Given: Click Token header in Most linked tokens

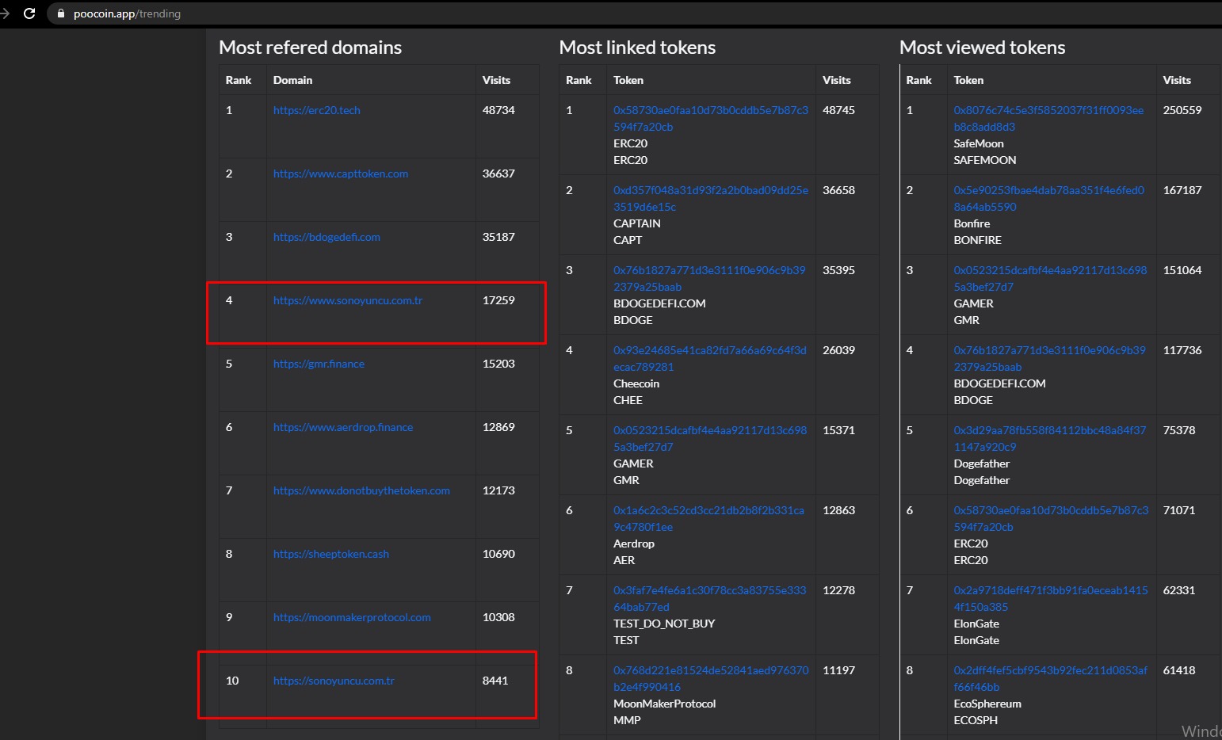Looking at the screenshot, I should tap(628, 80).
